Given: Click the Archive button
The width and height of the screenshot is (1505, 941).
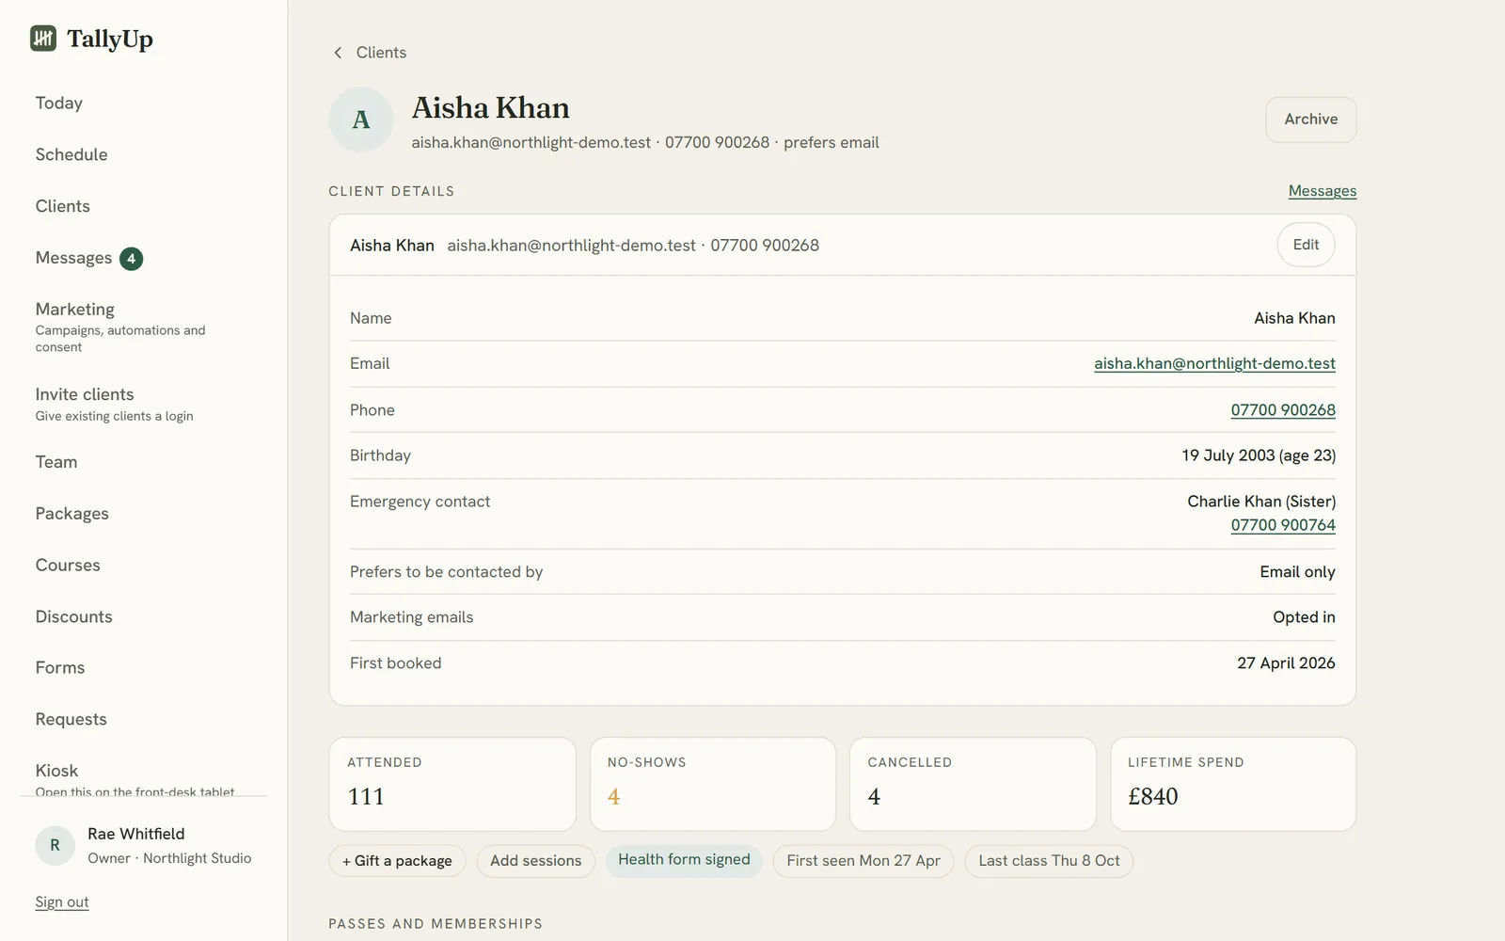Looking at the screenshot, I should tap(1311, 120).
